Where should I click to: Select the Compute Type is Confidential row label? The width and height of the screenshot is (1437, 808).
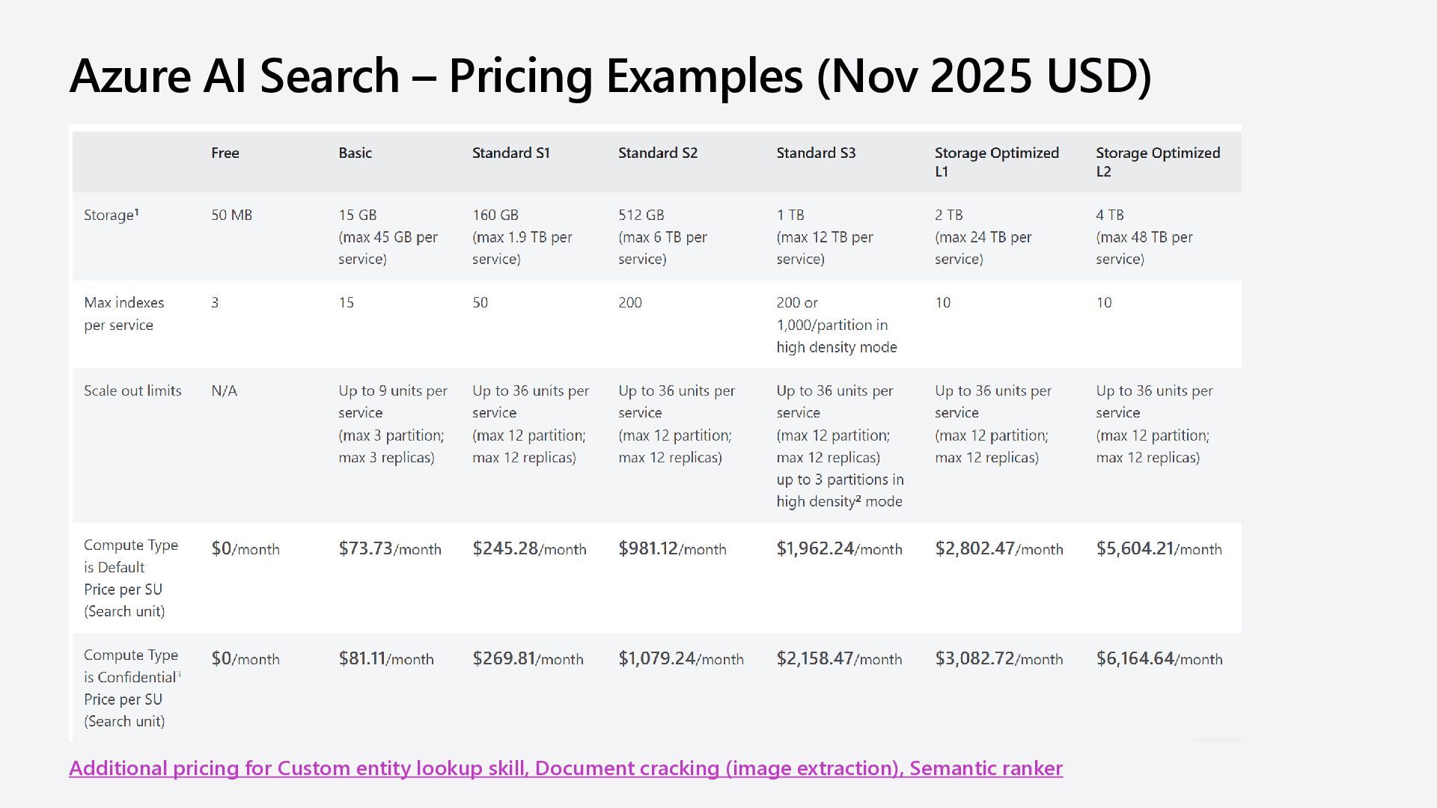click(130, 688)
